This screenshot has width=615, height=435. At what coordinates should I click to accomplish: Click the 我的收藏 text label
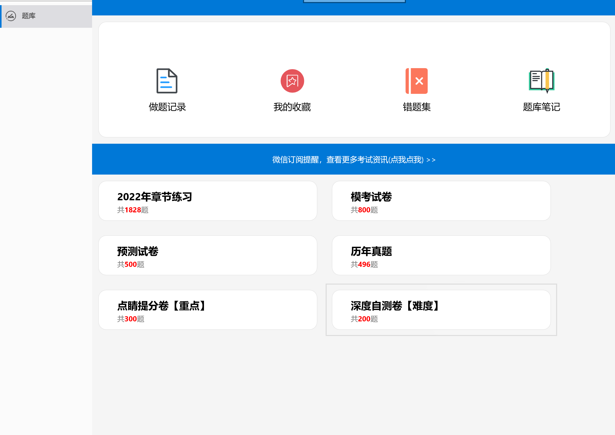292,107
